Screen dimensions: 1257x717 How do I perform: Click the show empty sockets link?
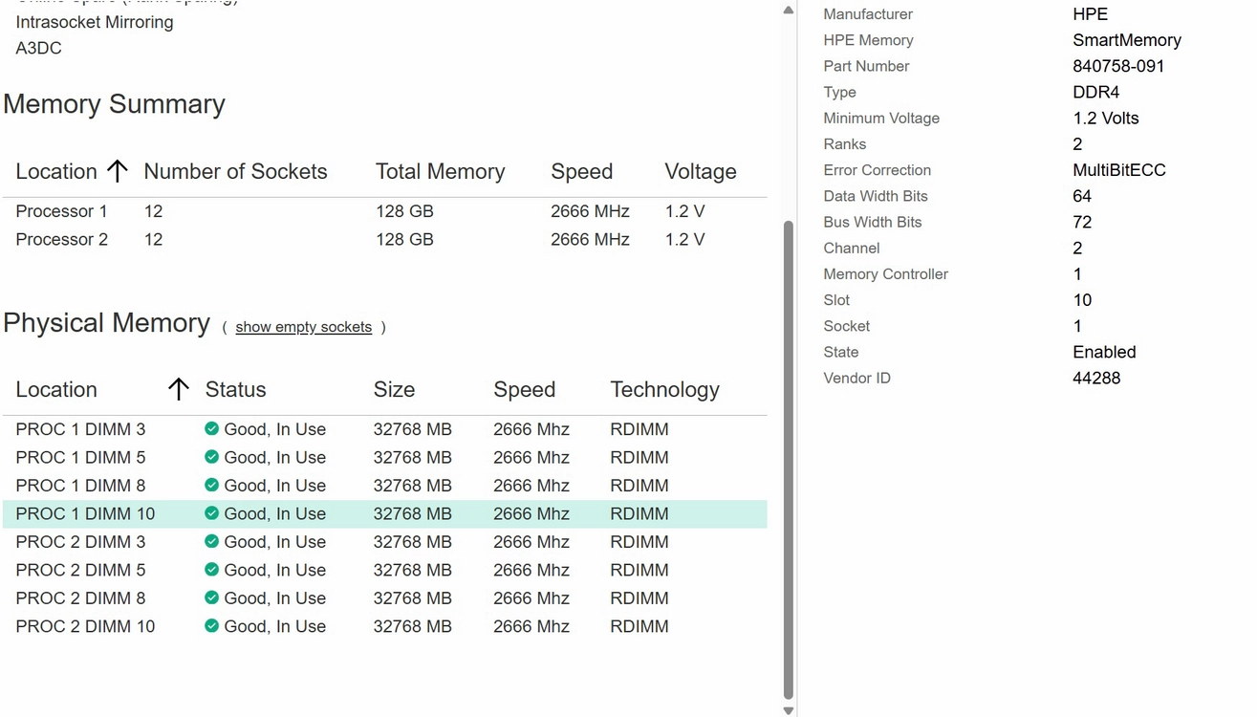tap(303, 327)
